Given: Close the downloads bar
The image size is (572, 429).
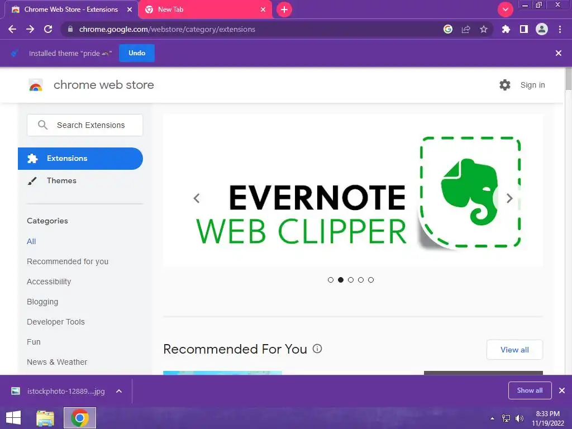Looking at the screenshot, I should click(x=562, y=390).
